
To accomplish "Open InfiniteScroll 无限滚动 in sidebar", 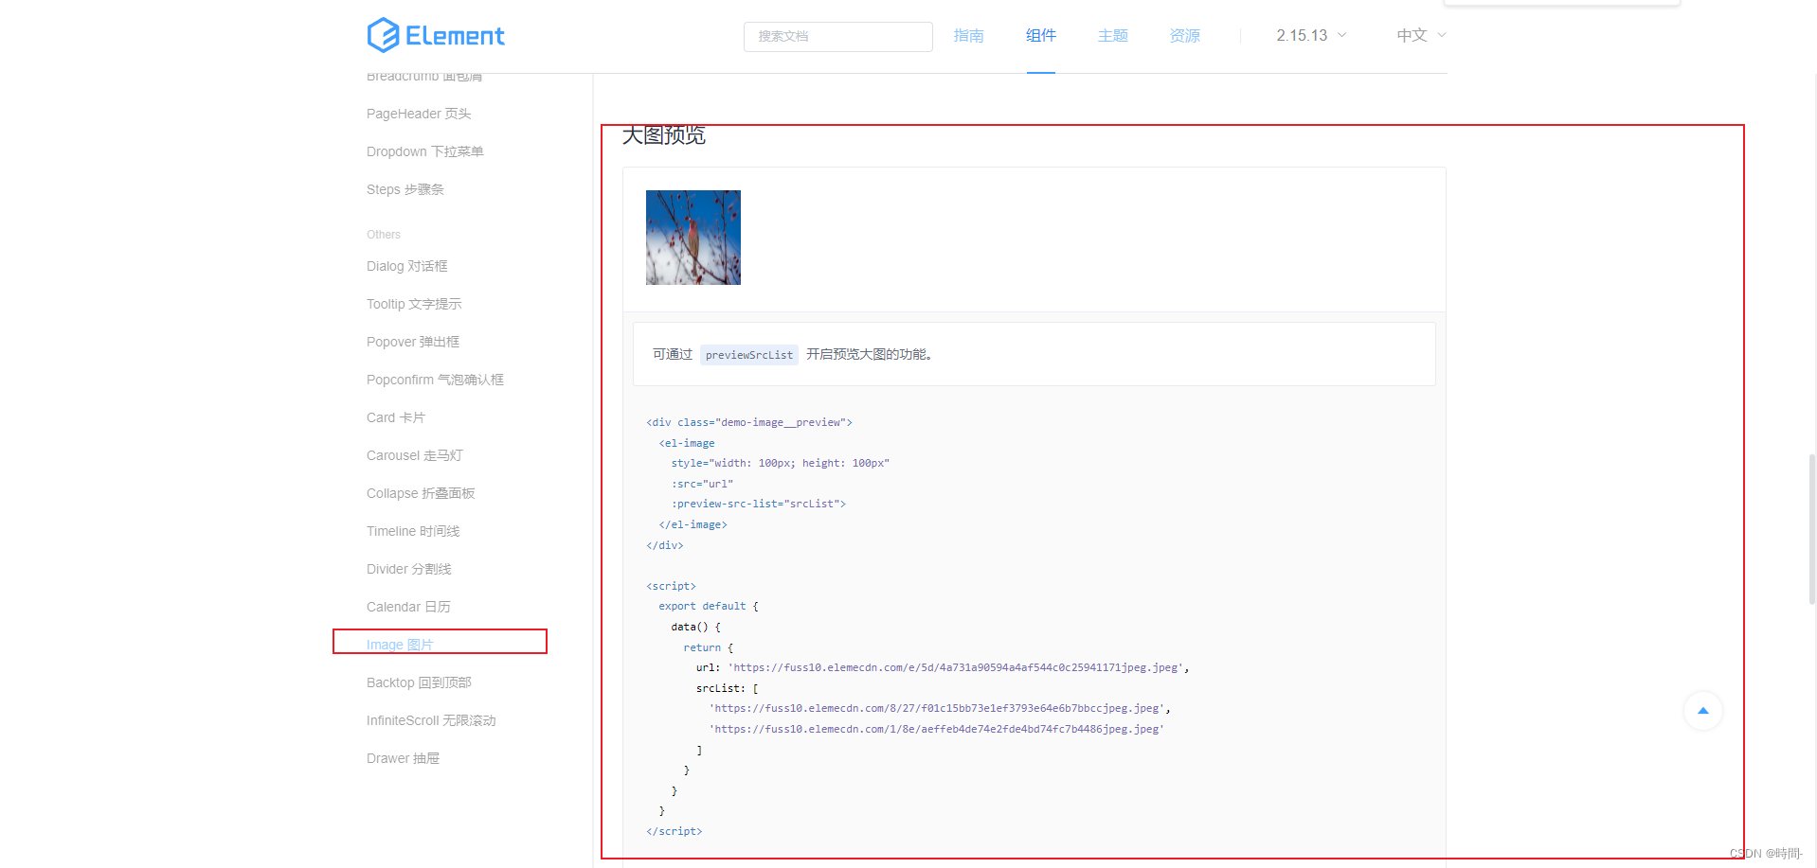I will (431, 720).
